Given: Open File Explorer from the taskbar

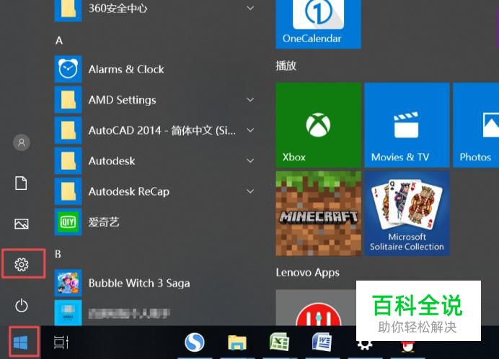Looking at the screenshot, I should click(237, 342).
